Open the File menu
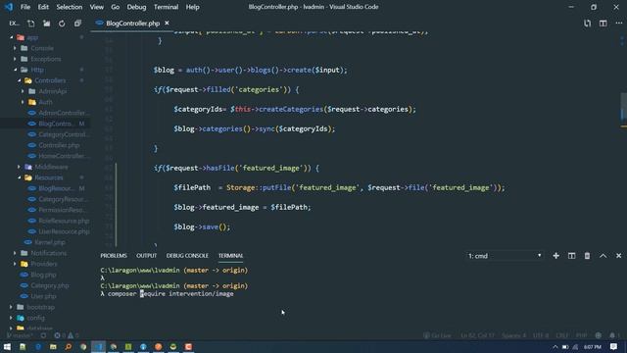The height and width of the screenshot is (353, 627). pos(25,7)
